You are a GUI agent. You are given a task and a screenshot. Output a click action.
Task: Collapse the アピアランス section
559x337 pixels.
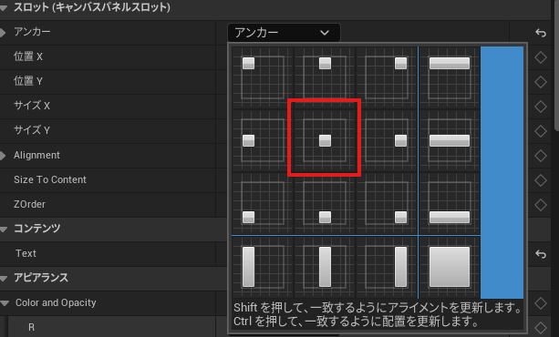[x=4, y=278]
